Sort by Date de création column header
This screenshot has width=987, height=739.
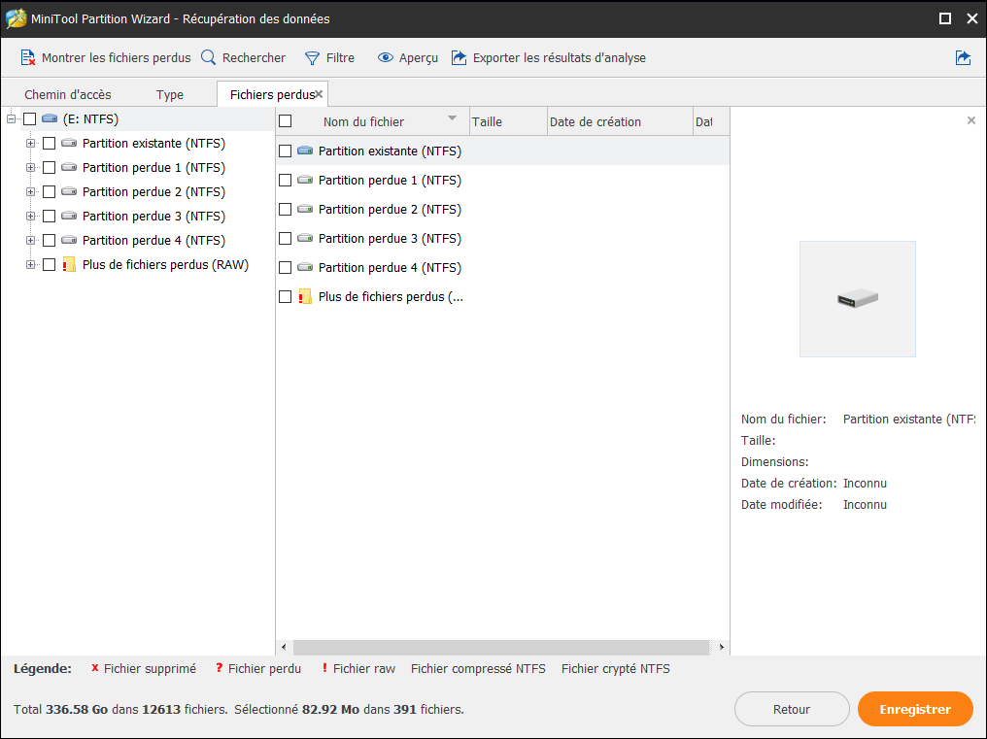point(620,121)
